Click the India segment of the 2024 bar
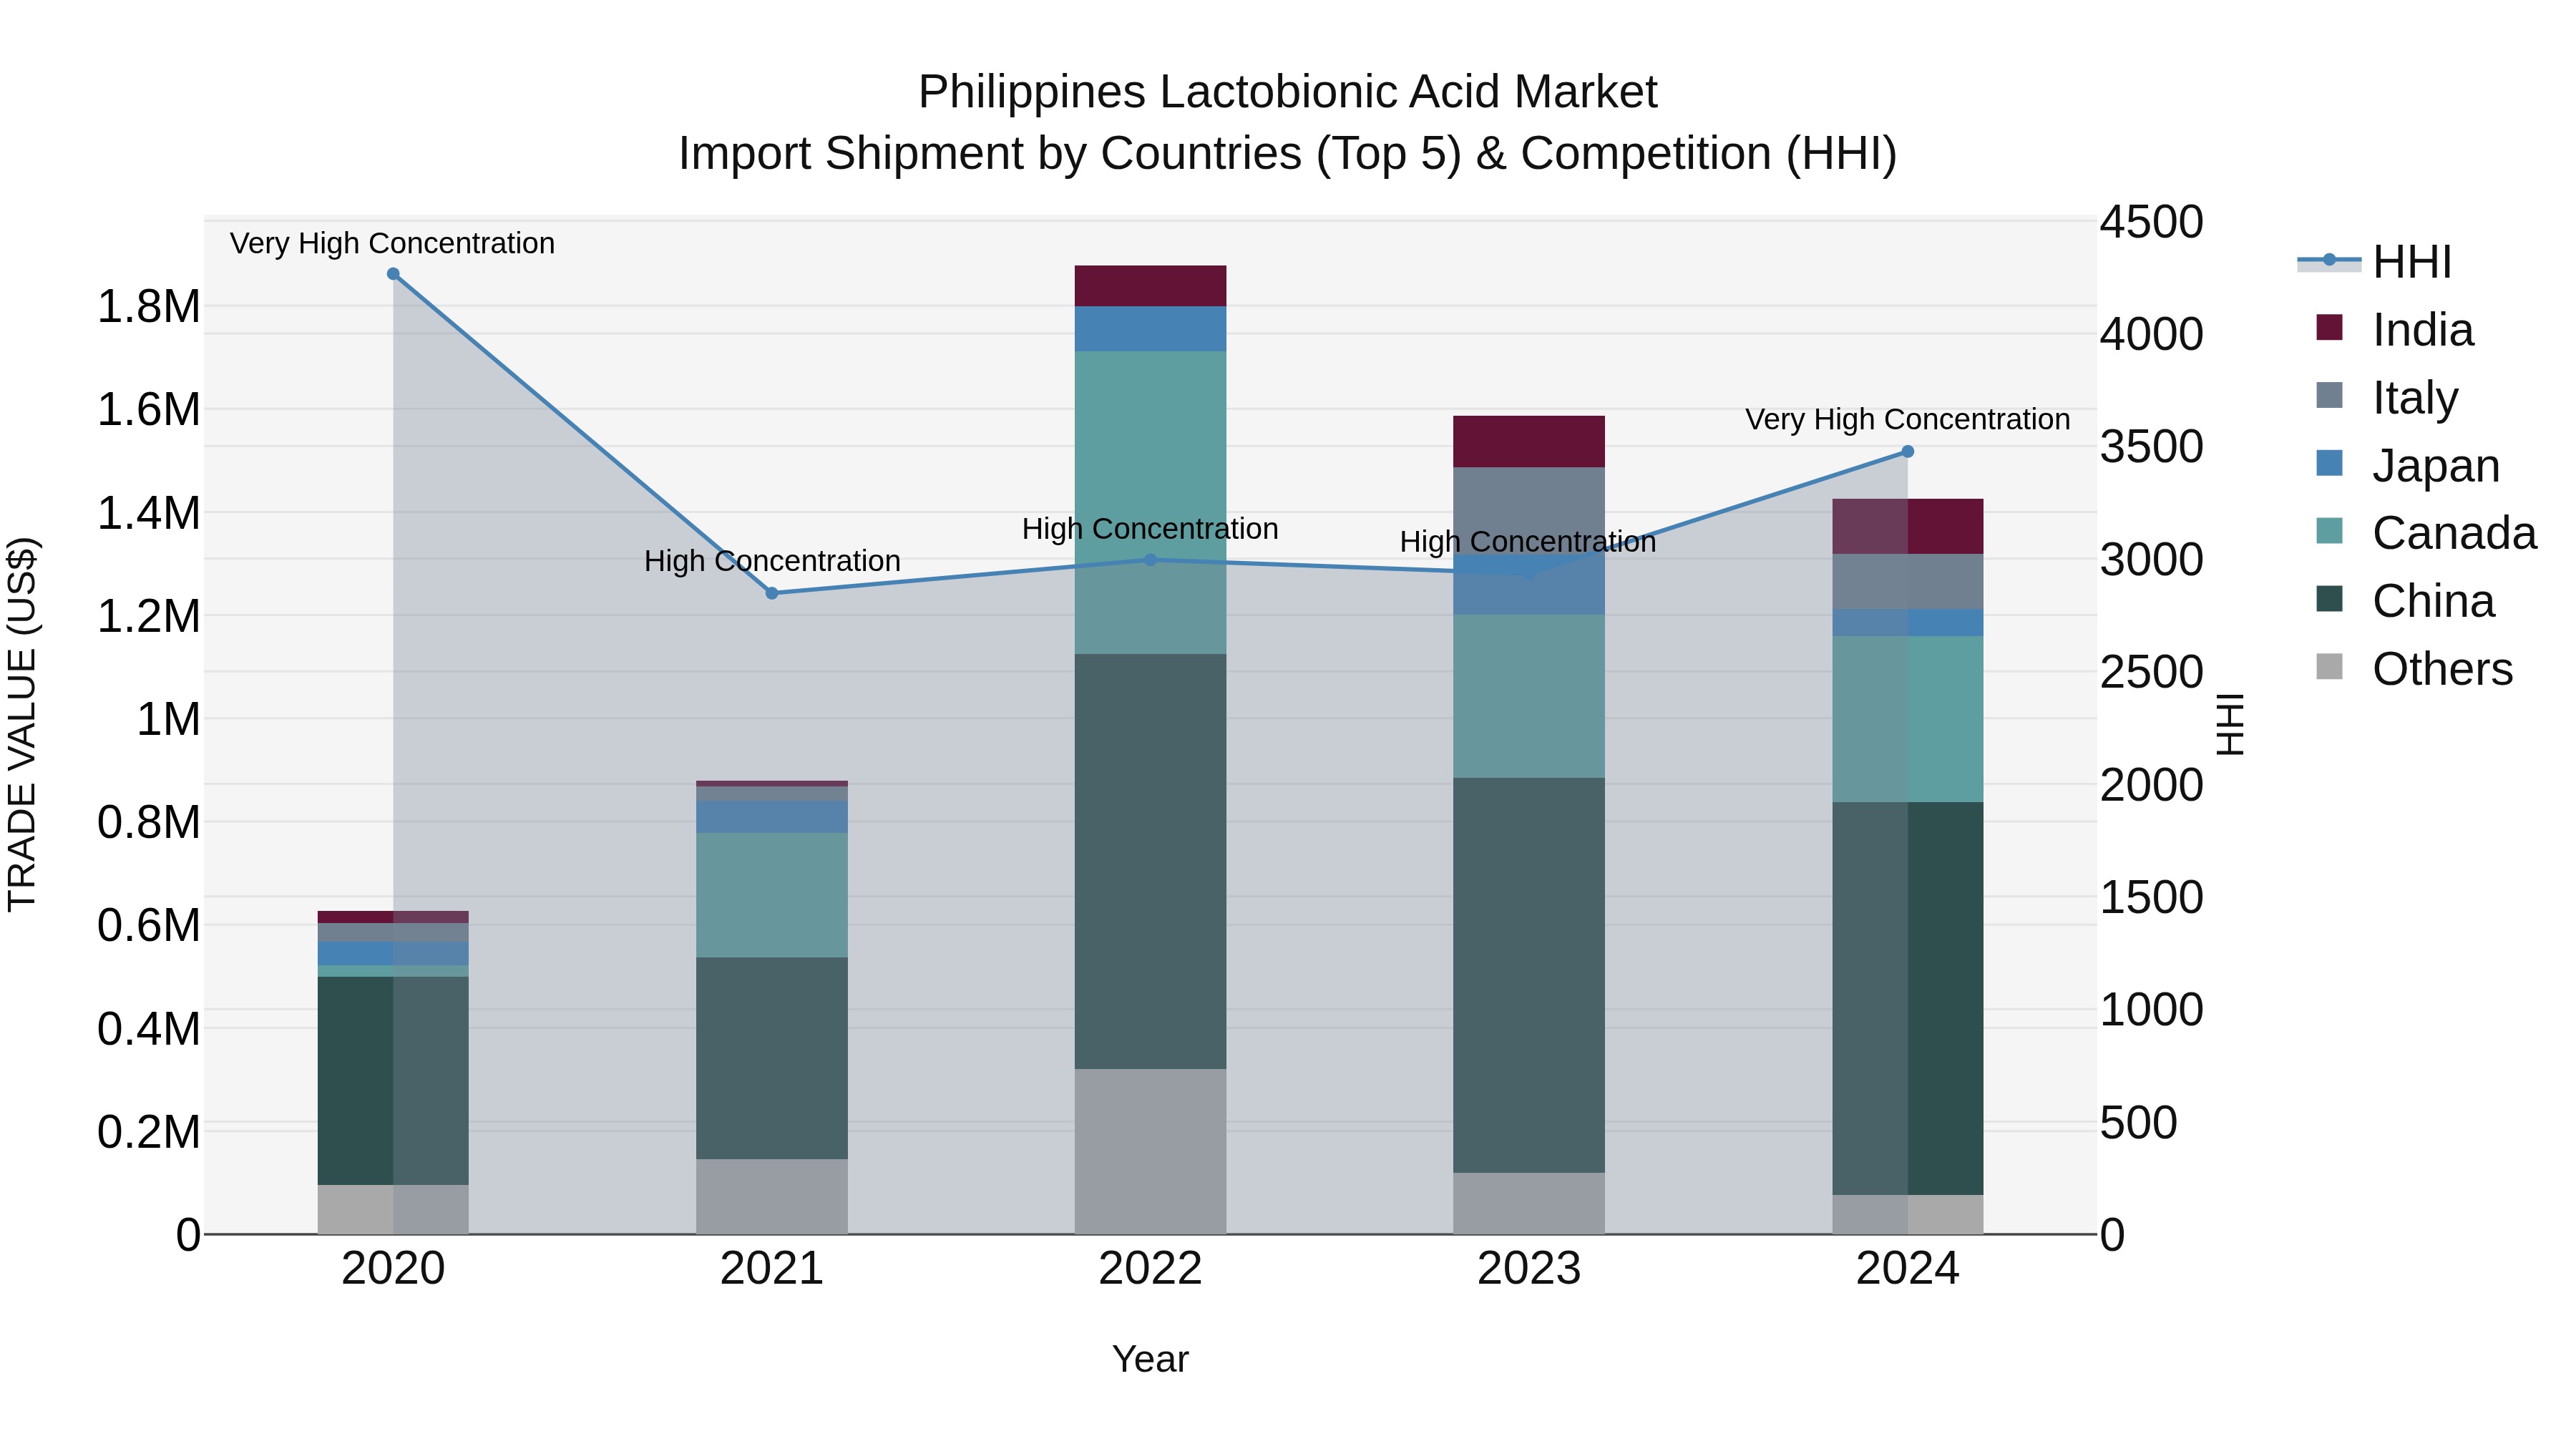This screenshot has height=1449, width=2576. 1907,526
